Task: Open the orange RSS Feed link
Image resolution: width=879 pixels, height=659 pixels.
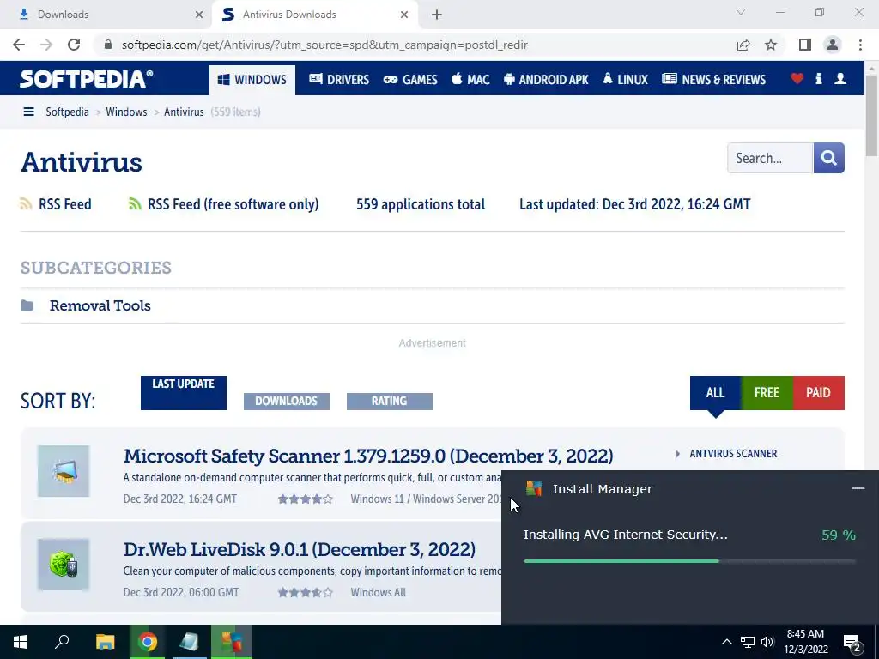Action: coord(56,204)
